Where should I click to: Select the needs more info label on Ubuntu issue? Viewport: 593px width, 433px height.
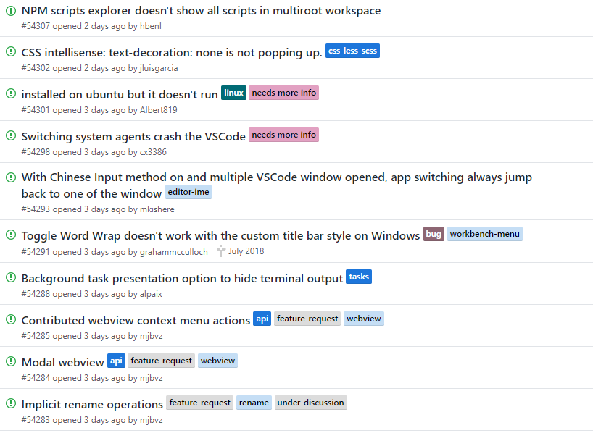point(283,93)
